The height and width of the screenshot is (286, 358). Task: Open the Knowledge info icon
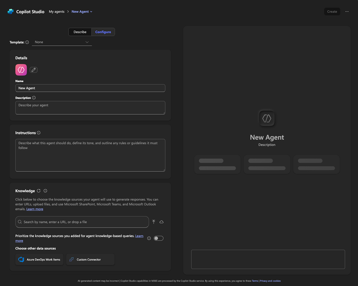pos(45,190)
